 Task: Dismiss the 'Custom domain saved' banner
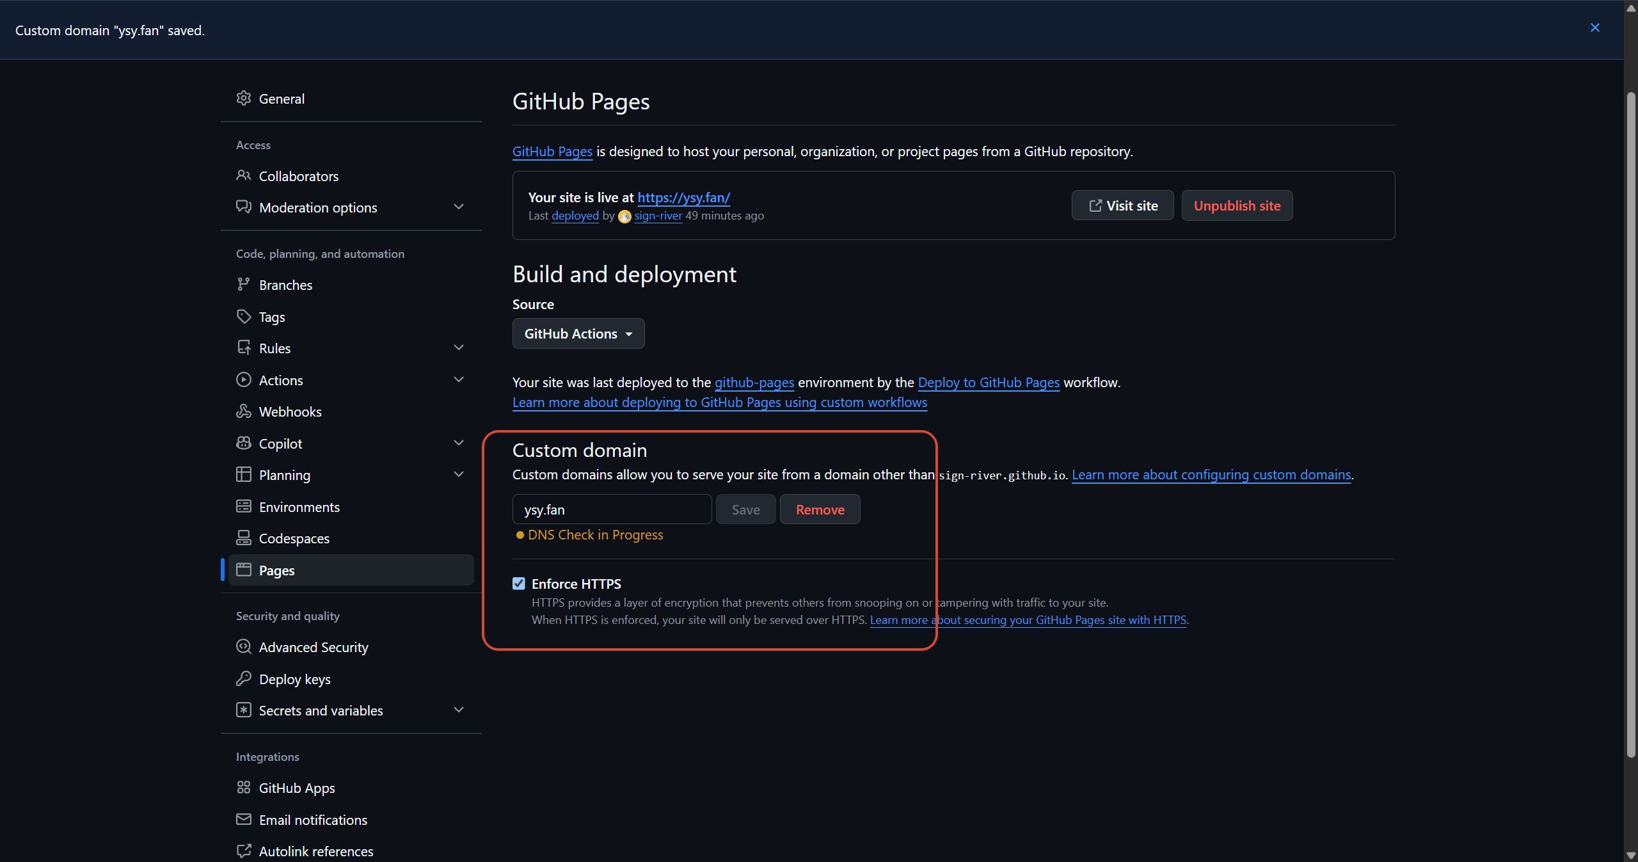point(1595,28)
